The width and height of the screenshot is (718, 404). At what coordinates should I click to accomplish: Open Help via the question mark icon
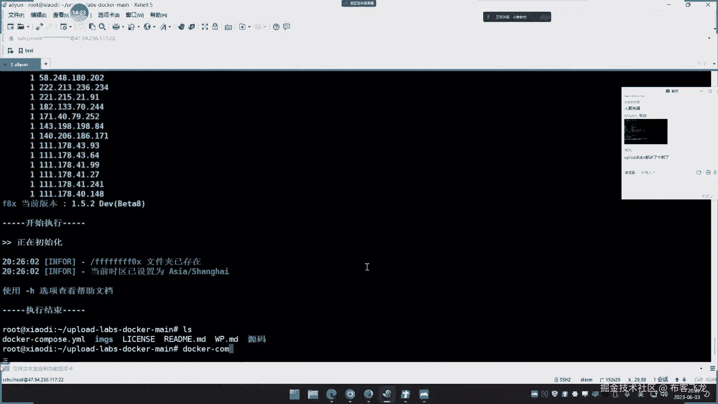coord(276,27)
